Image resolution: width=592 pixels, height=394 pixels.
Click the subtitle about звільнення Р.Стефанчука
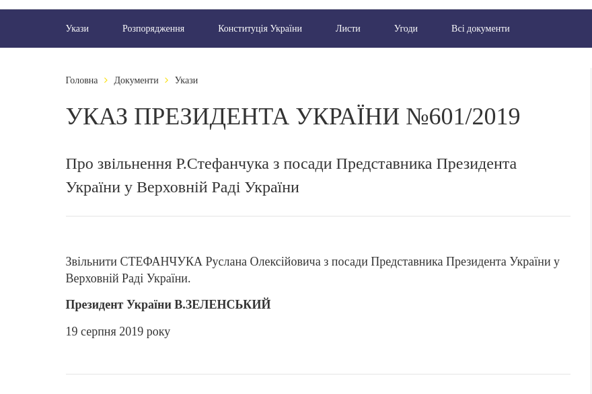pyautogui.click(x=291, y=175)
